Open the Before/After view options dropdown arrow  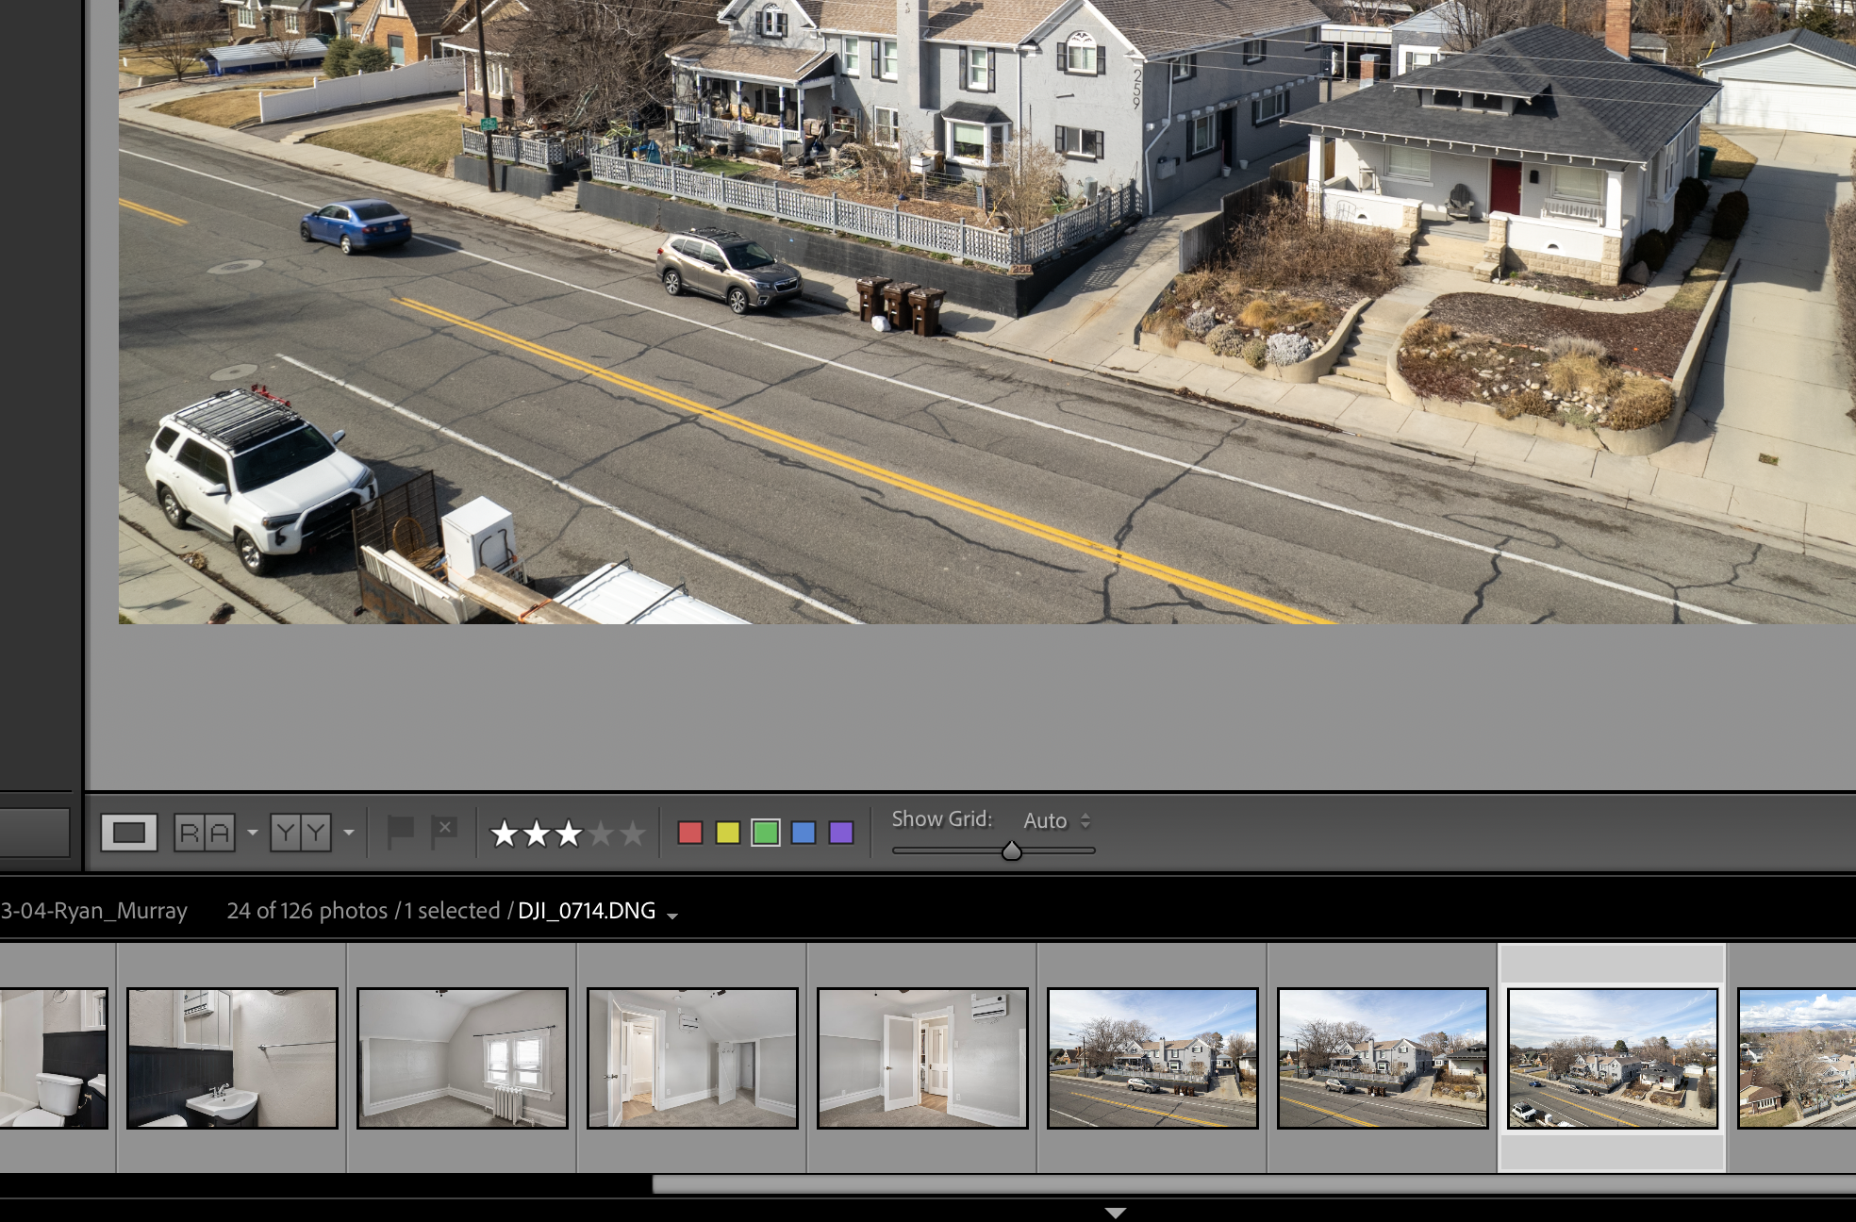click(x=349, y=833)
